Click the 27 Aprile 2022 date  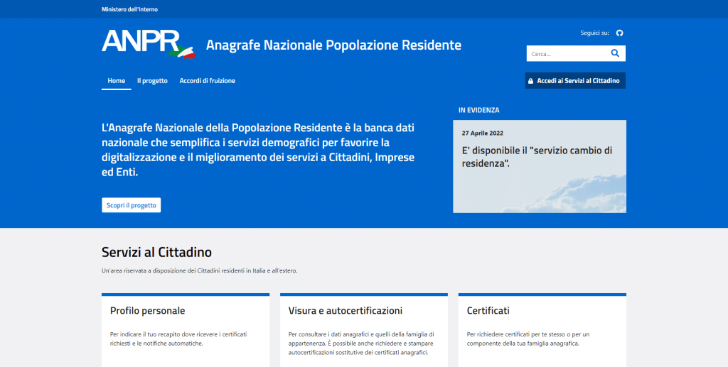483,133
